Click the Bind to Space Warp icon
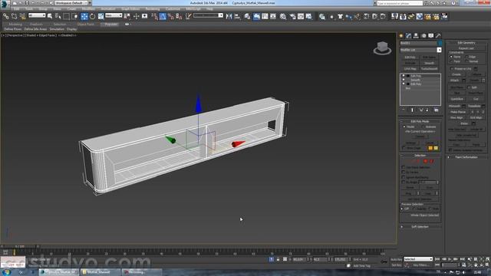This screenshot has width=491, height=276. click(22, 16)
